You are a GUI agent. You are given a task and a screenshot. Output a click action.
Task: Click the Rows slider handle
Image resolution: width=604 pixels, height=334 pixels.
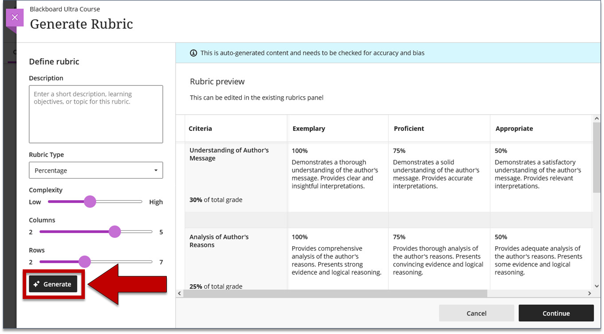click(85, 261)
